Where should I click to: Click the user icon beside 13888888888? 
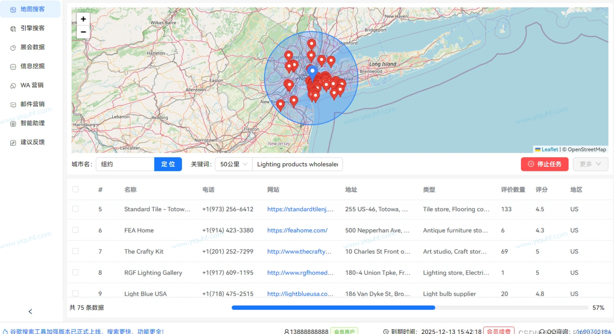287,332
